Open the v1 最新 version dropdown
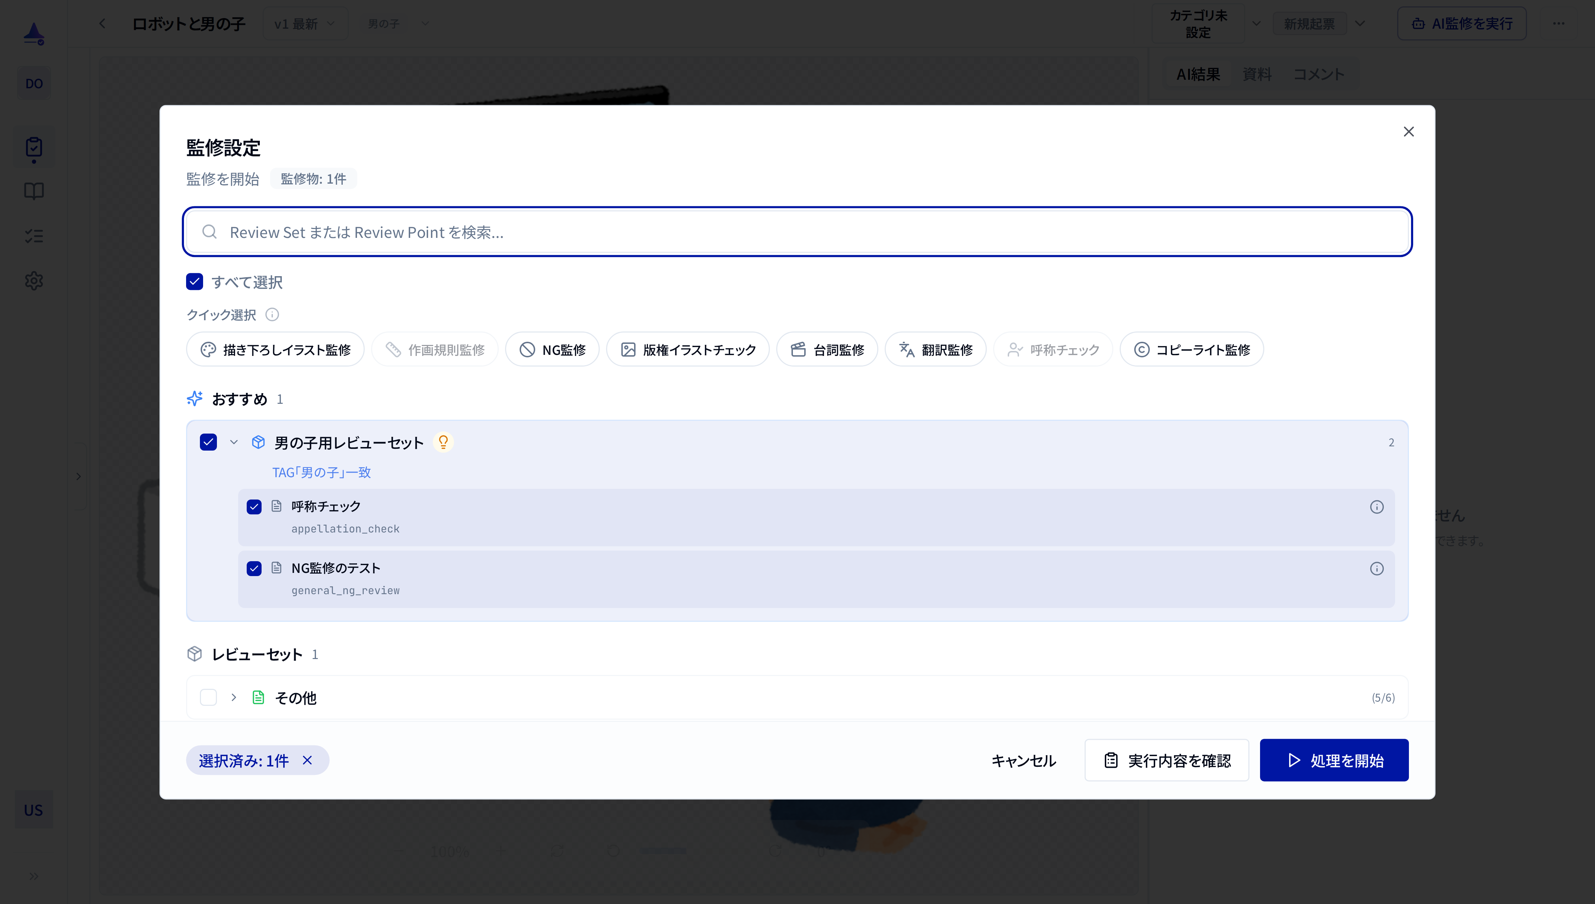Image resolution: width=1595 pixels, height=904 pixels. [305, 24]
